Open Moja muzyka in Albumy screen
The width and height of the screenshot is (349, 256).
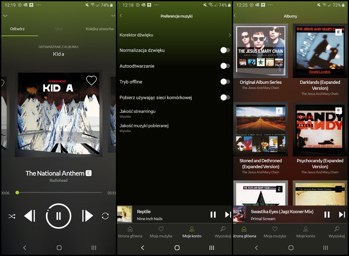click(x=275, y=232)
